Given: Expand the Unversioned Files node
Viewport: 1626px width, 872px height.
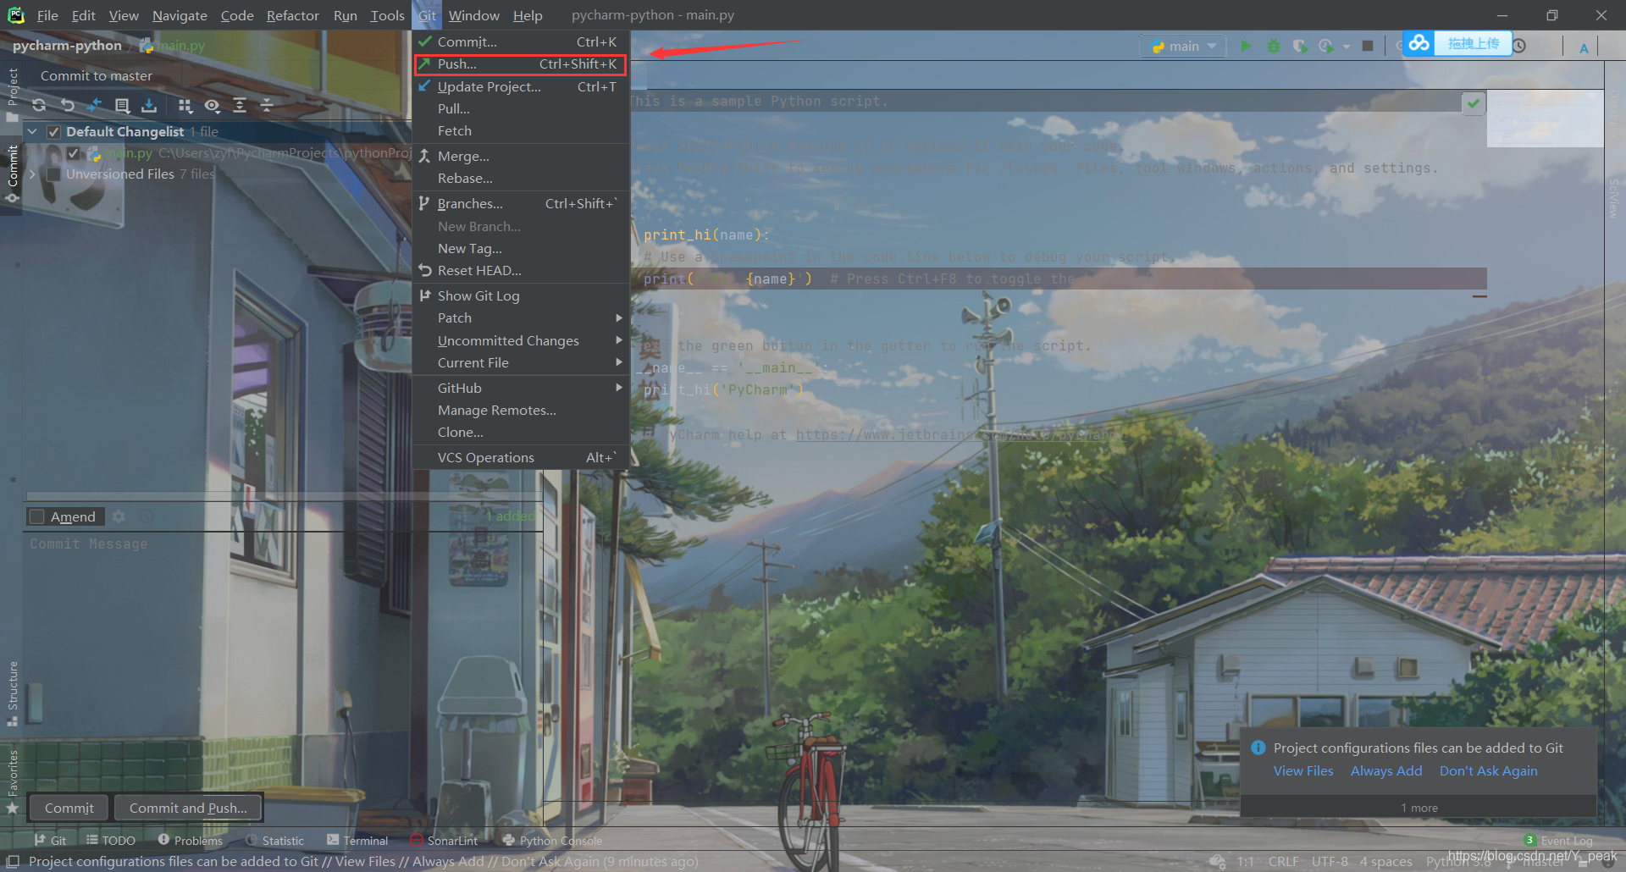Looking at the screenshot, I should pyautogui.click(x=32, y=174).
